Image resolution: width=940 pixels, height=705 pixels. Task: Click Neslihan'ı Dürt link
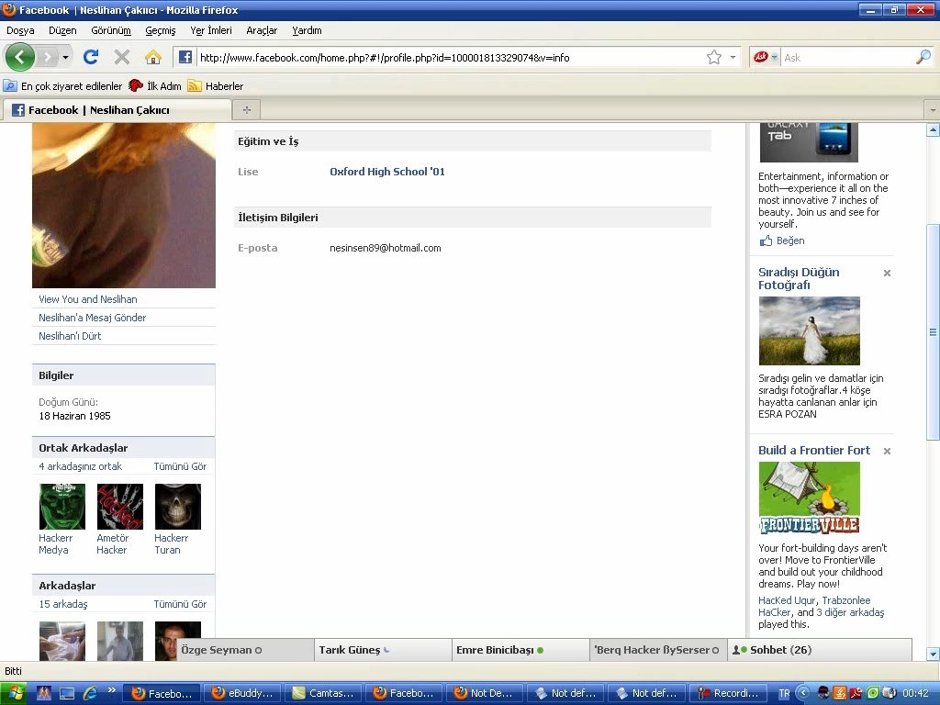click(x=70, y=336)
